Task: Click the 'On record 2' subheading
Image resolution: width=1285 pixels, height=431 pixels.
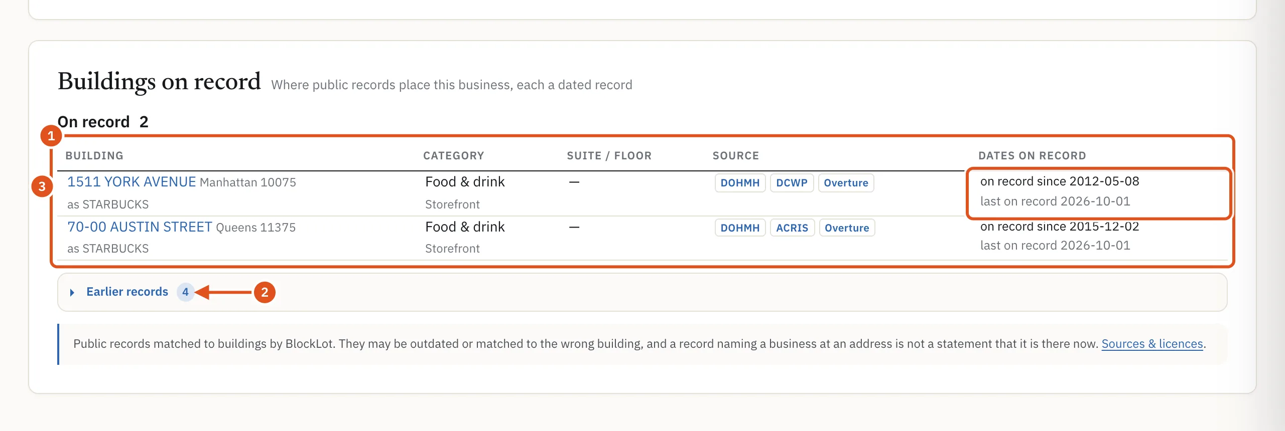Action: (x=103, y=122)
